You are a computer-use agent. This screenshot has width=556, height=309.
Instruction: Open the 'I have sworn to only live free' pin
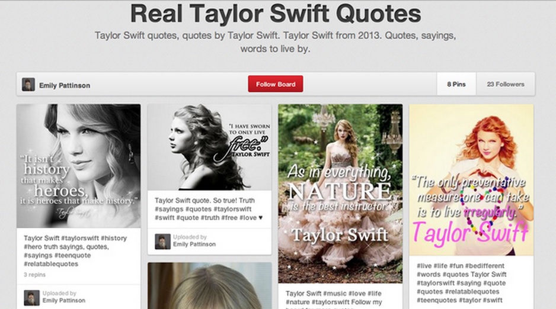(210, 147)
